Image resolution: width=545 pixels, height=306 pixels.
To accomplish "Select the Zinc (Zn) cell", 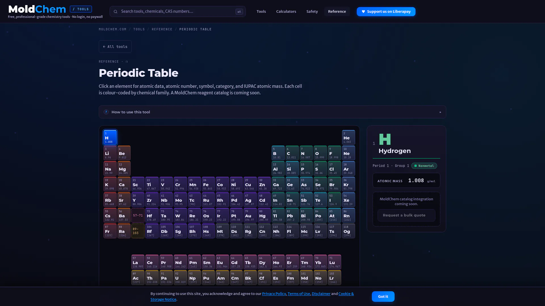I will [x=264, y=184].
